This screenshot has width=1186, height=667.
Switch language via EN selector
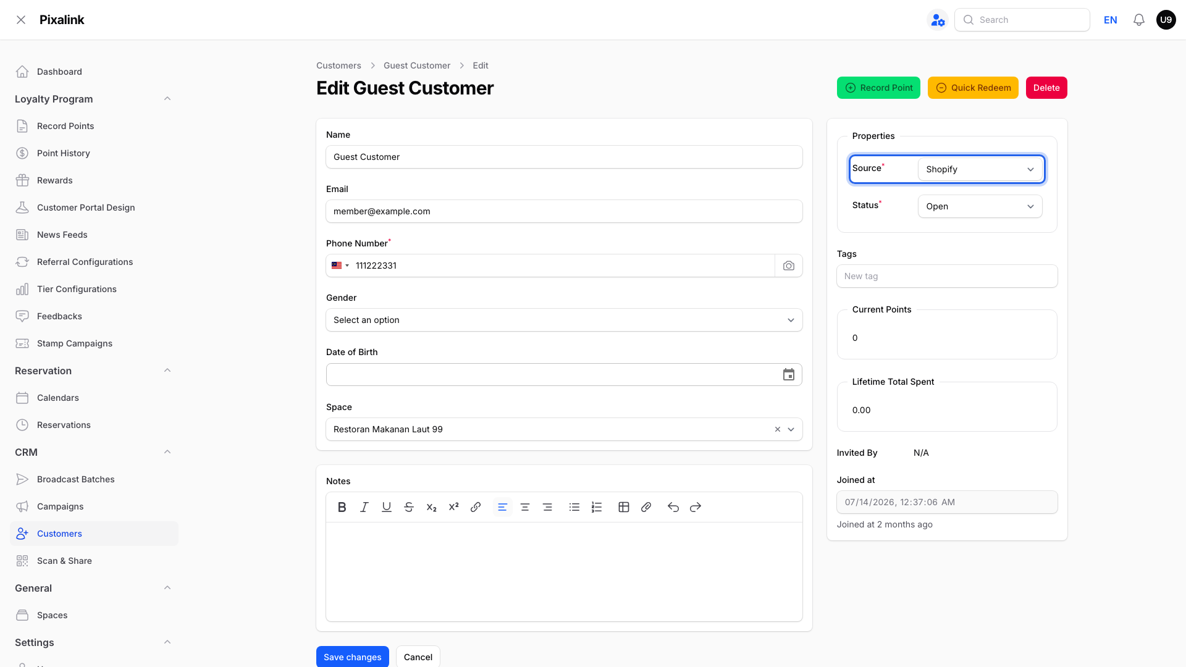coord(1111,20)
